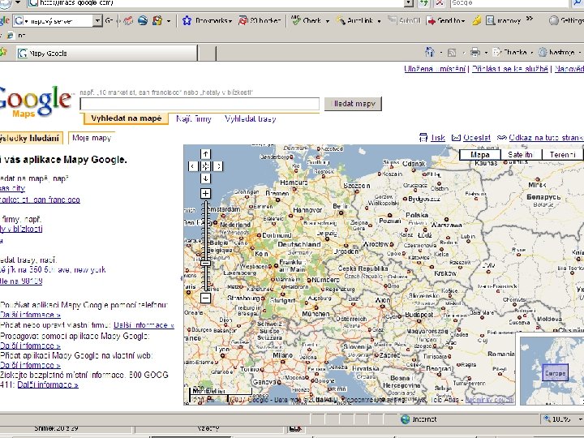Click the Europe overview map thumbnail

[x=555, y=373]
